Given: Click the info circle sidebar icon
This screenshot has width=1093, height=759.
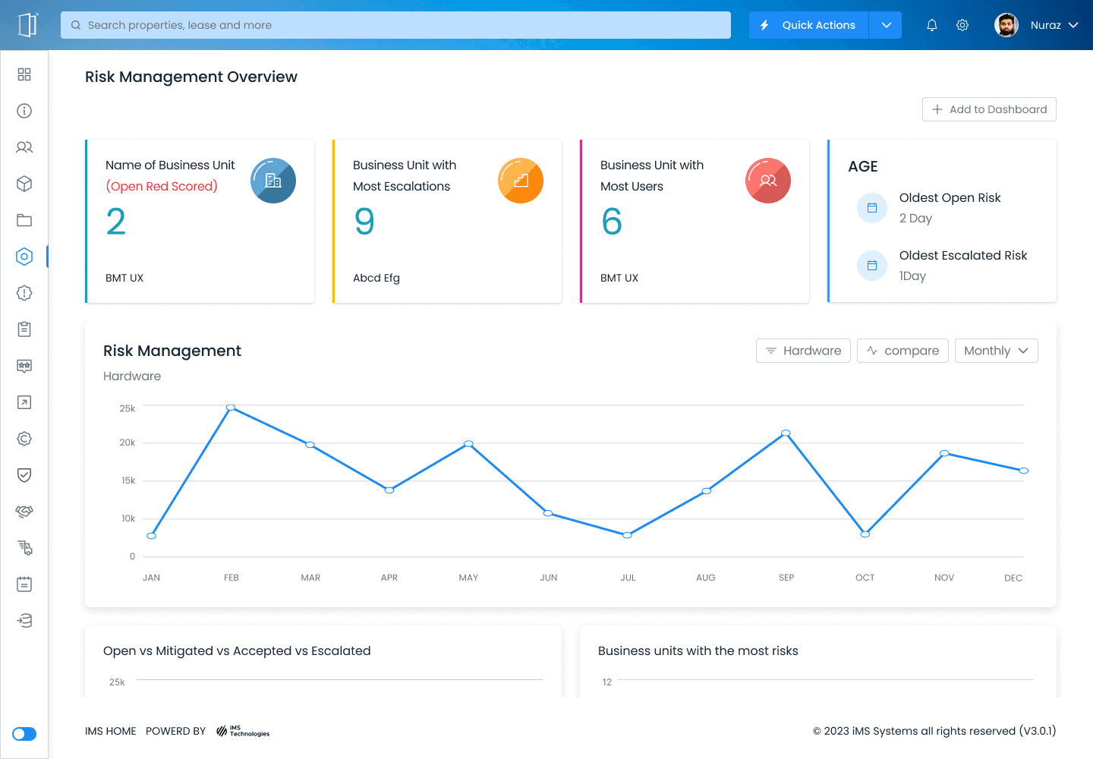Looking at the screenshot, I should click(x=24, y=111).
